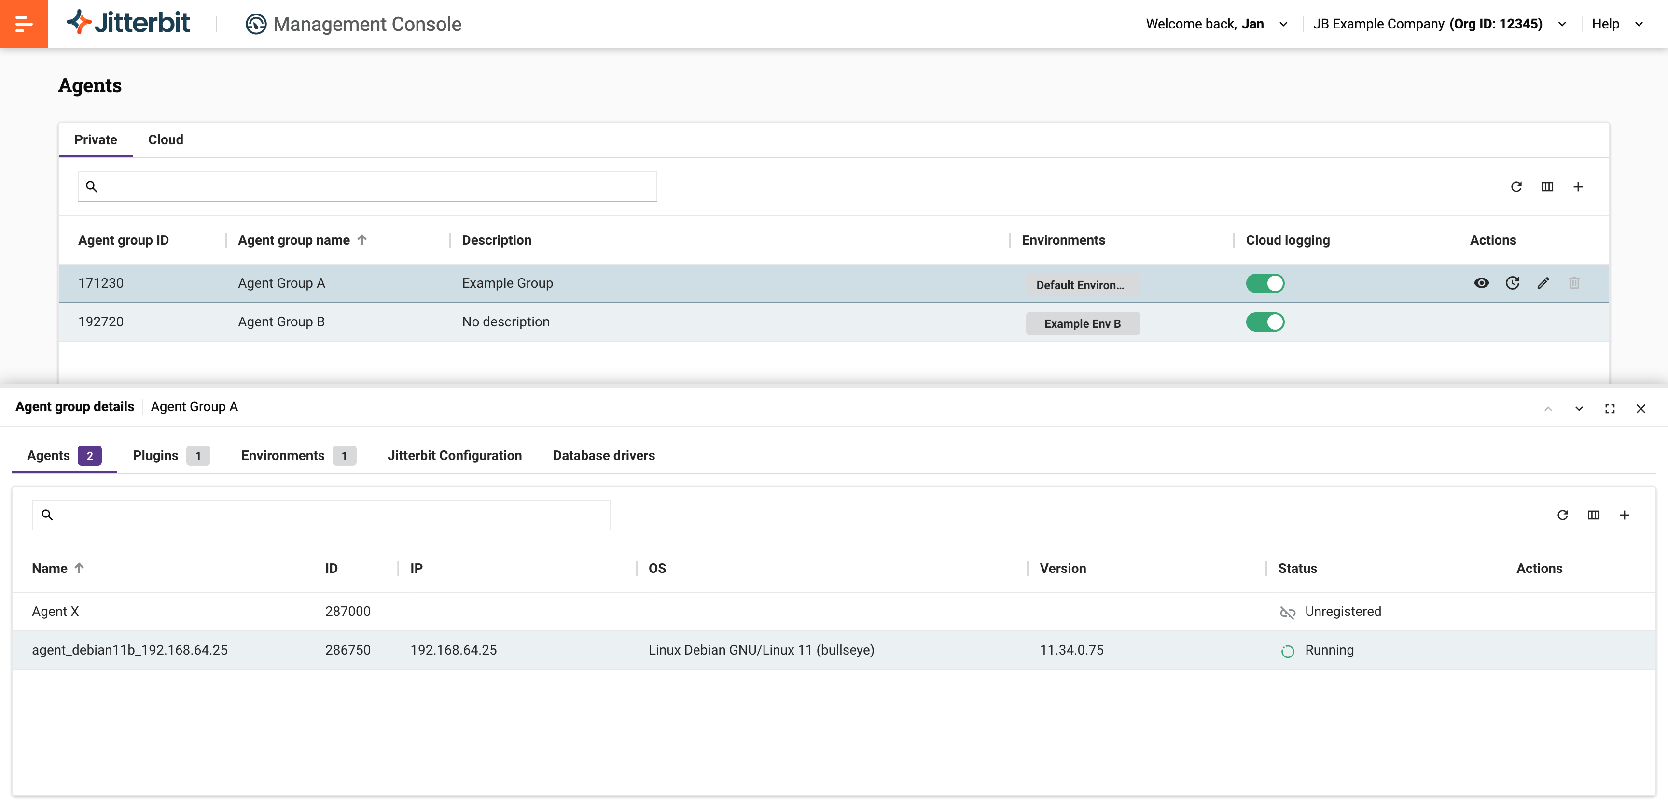Open column filter in agents details table
1668x809 pixels.
pyautogui.click(x=1594, y=515)
